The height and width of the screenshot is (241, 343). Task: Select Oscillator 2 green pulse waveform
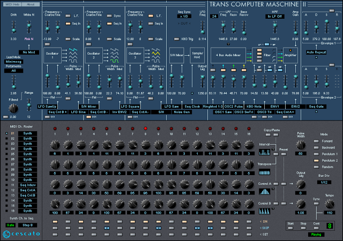[114, 61]
